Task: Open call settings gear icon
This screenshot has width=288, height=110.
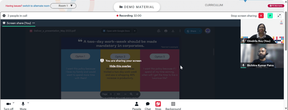Action: click(x=4, y=16)
